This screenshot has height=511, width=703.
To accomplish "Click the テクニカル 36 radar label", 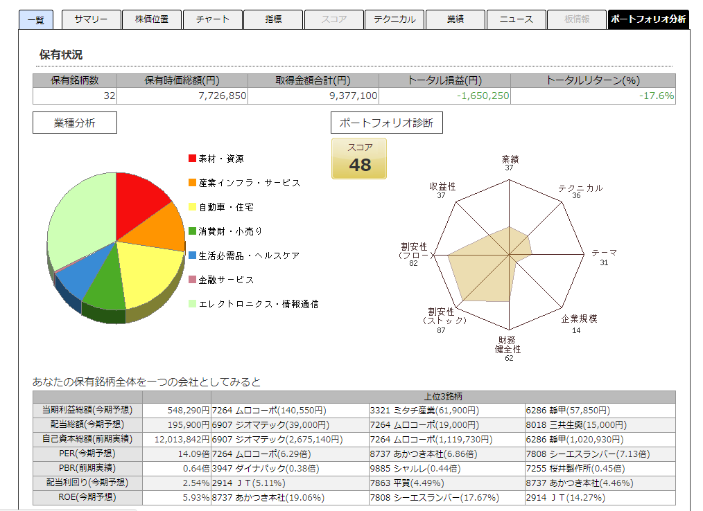I will point(580,191).
